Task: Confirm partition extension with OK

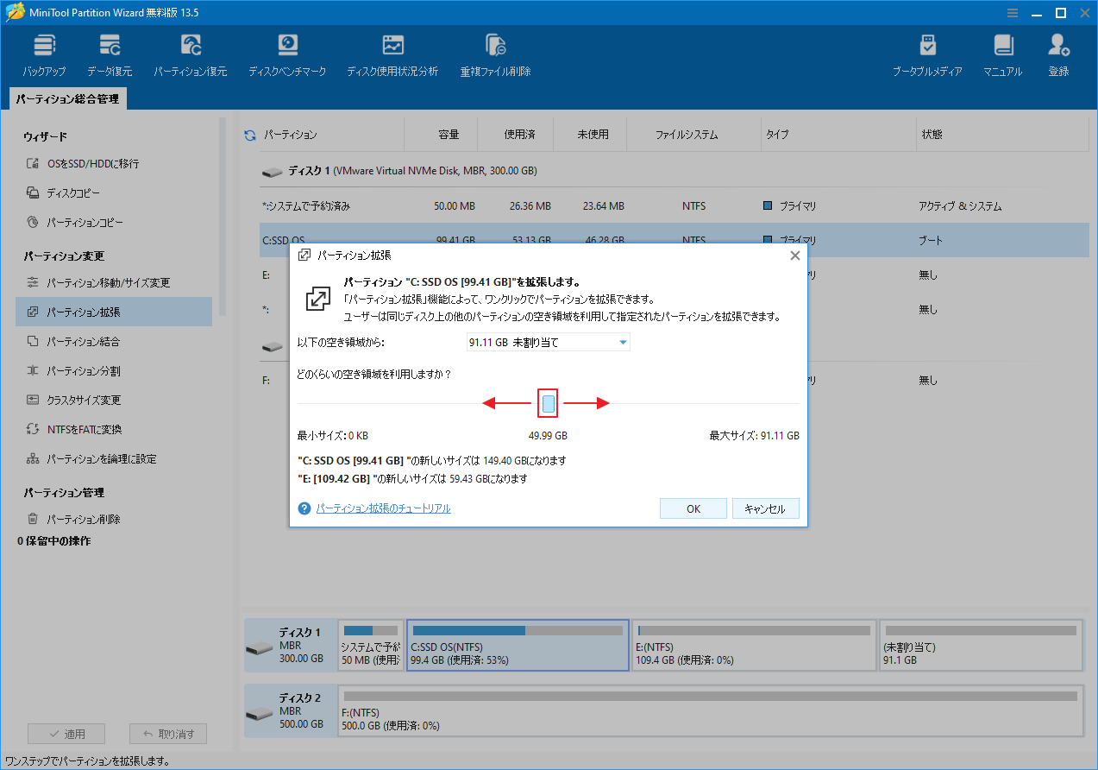Action: tap(693, 508)
